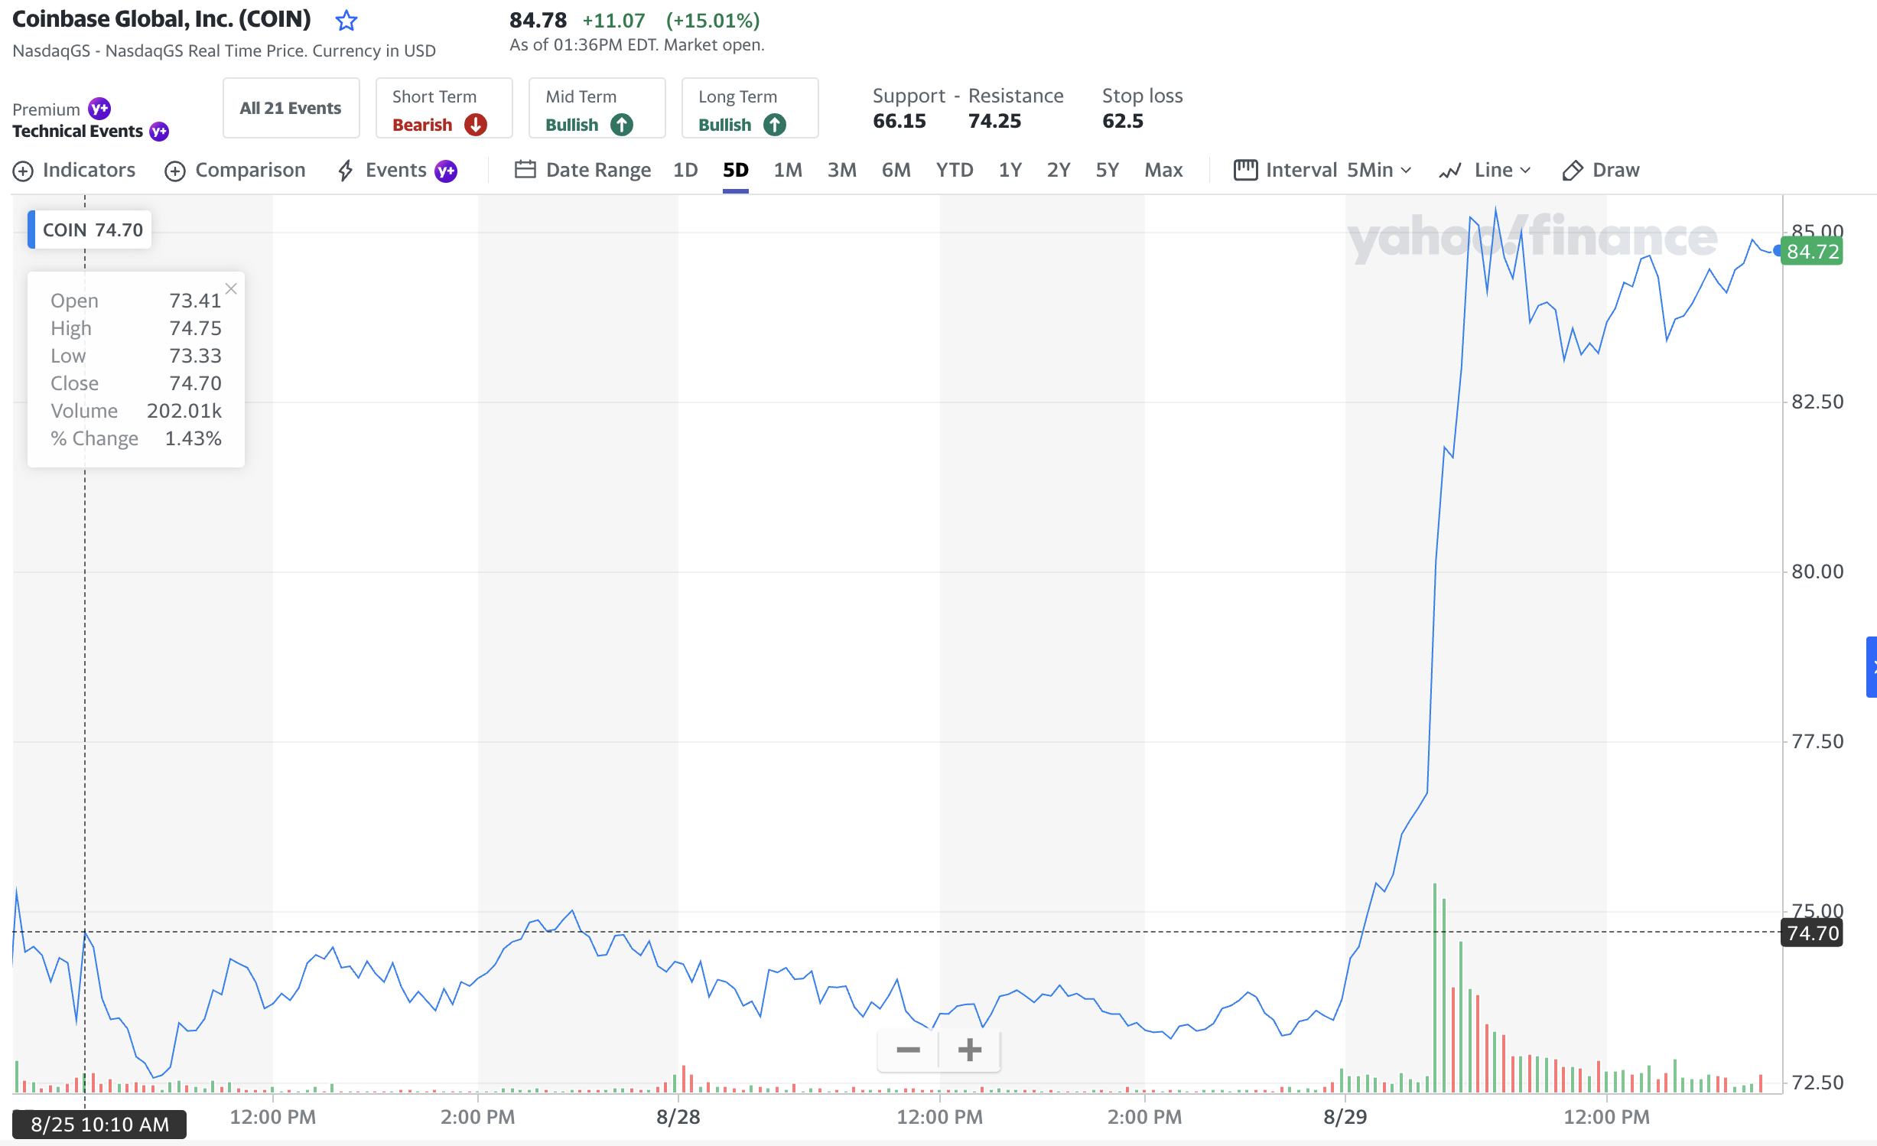Open the Comparison plus icon

[x=175, y=171]
